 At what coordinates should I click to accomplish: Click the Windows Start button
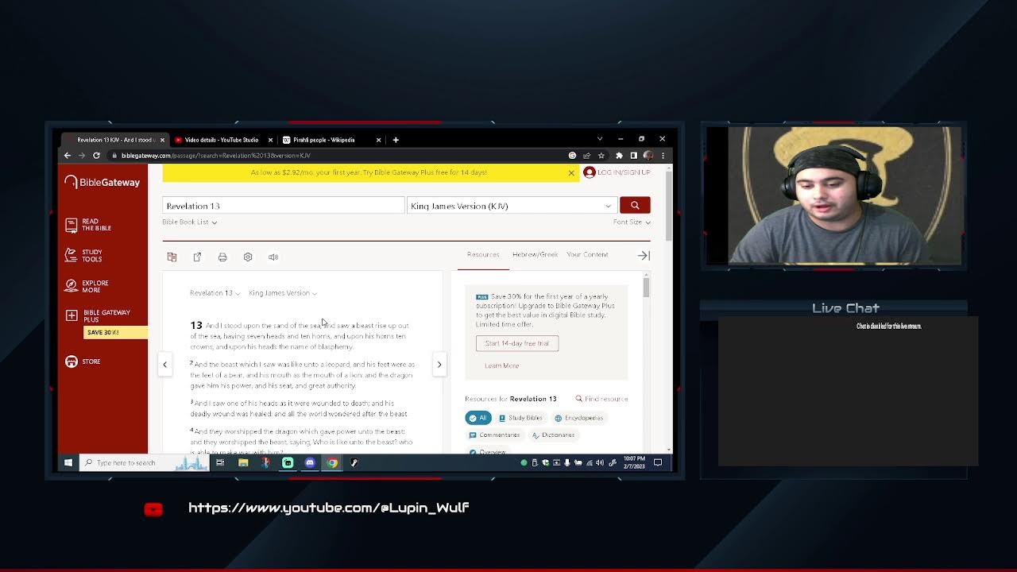click(x=68, y=462)
